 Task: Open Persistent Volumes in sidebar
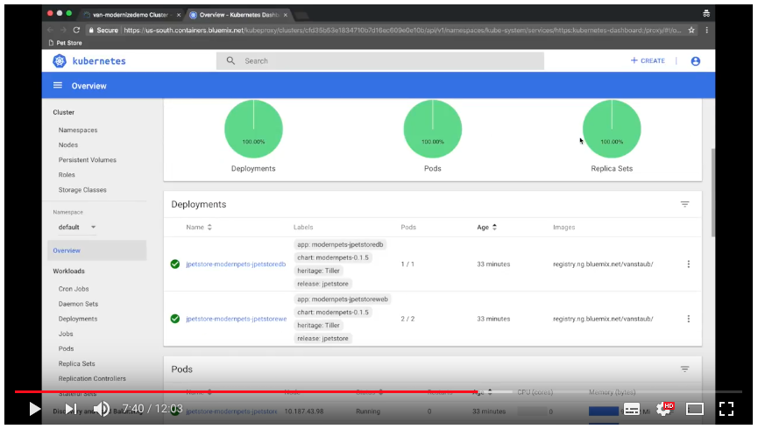(x=88, y=160)
